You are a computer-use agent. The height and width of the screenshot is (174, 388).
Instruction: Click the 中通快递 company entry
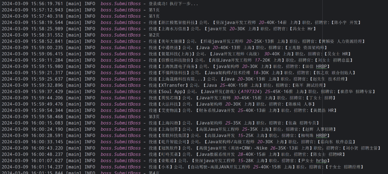[x=169, y=48]
